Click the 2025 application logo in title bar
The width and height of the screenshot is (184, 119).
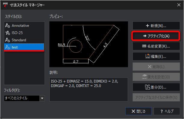point(5,5)
